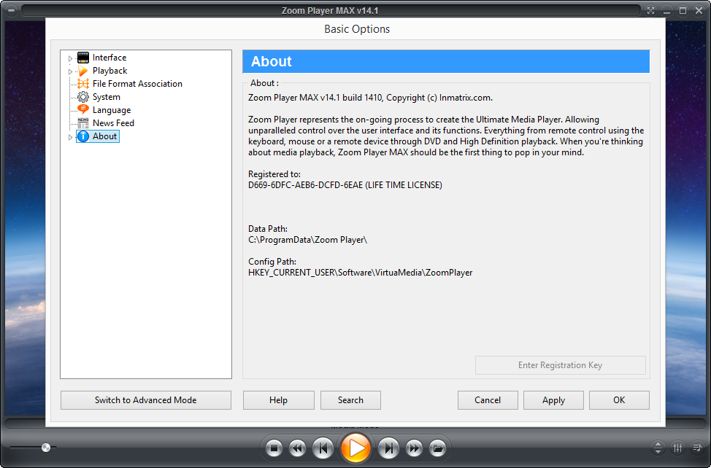The image size is (711, 468).
Task: Close the Zoom Player window
Action: [699, 10]
